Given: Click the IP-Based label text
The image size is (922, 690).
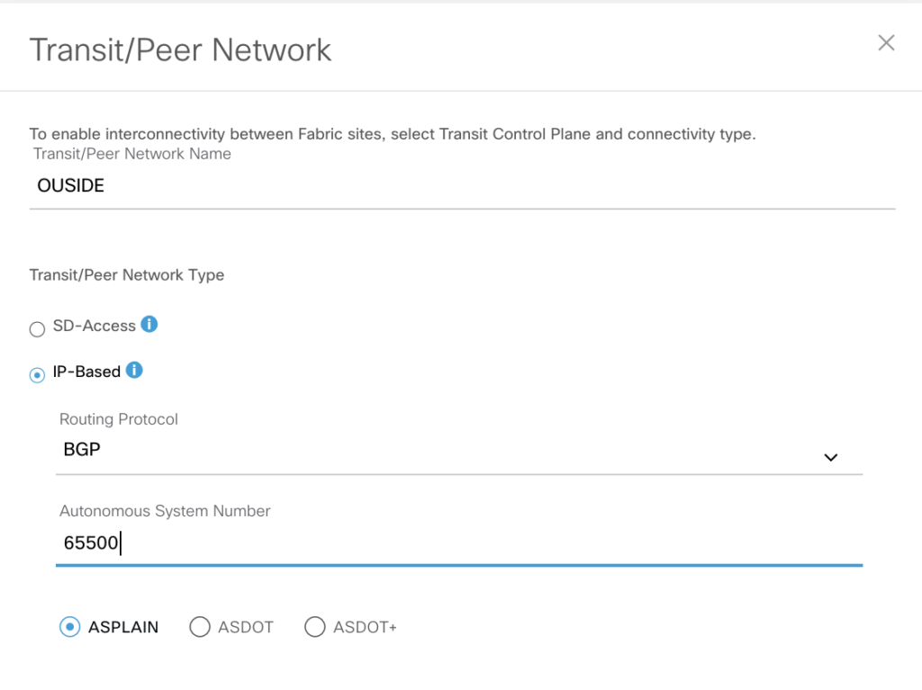Looking at the screenshot, I should click(x=86, y=372).
